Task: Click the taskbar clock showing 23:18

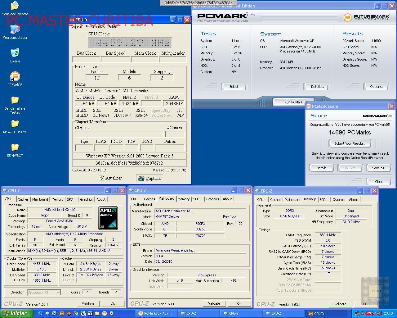Action: coord(388,313)
